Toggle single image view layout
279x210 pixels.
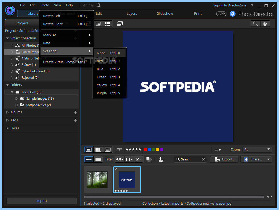click(89, 149)
